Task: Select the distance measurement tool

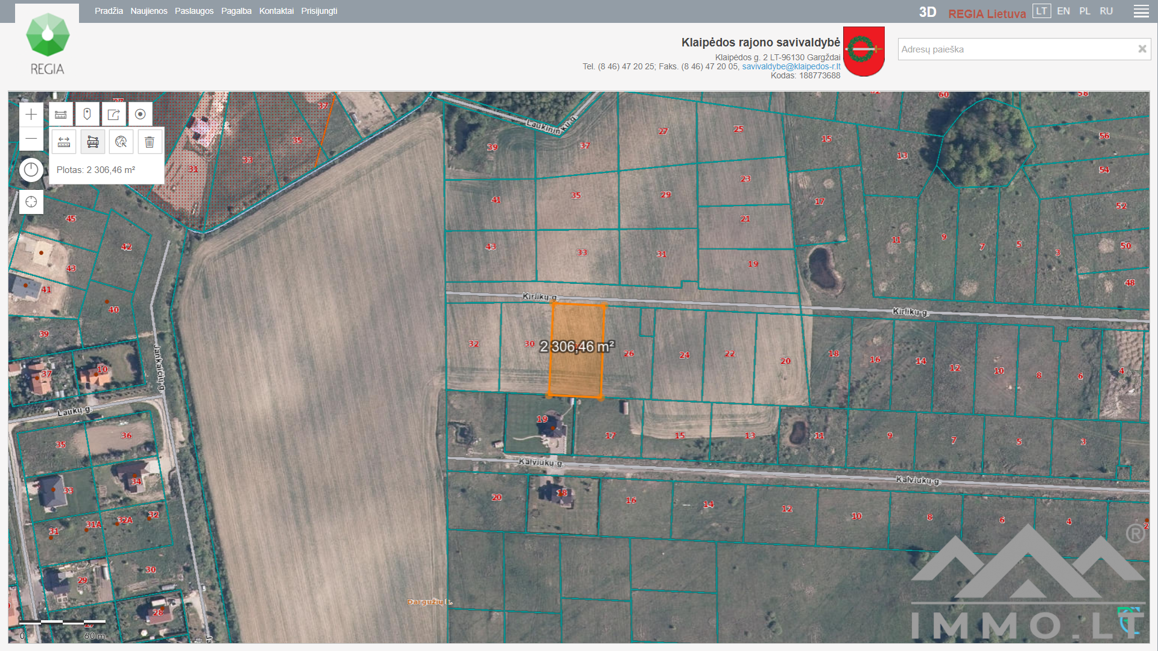Action: pos(64,142)
